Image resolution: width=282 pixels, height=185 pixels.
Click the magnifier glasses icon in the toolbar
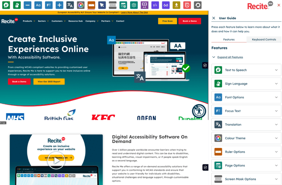click(166, 5)
